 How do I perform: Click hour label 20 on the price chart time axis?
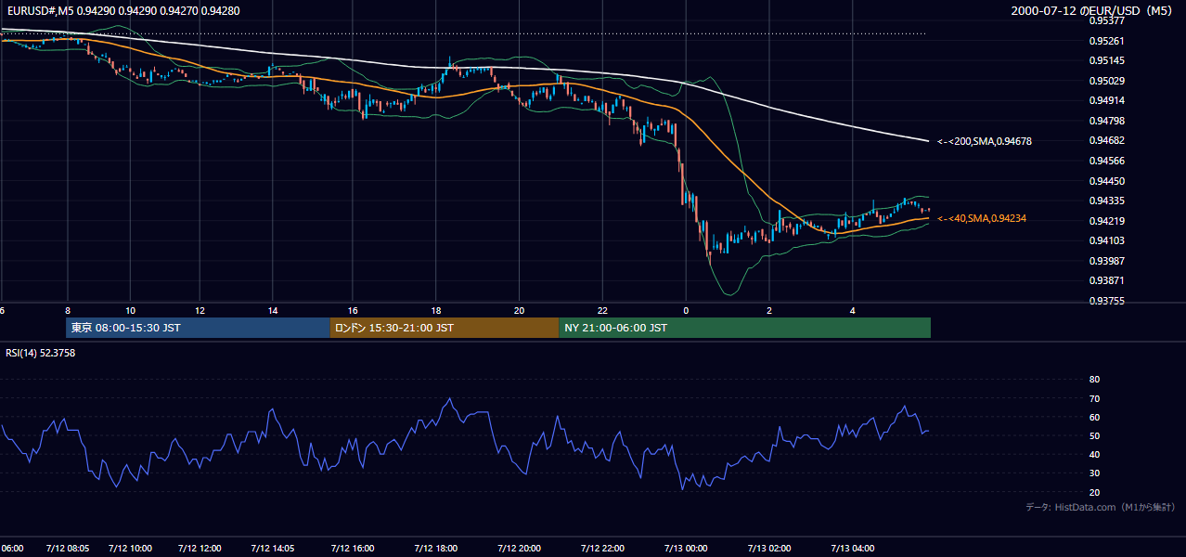[520, 310]
